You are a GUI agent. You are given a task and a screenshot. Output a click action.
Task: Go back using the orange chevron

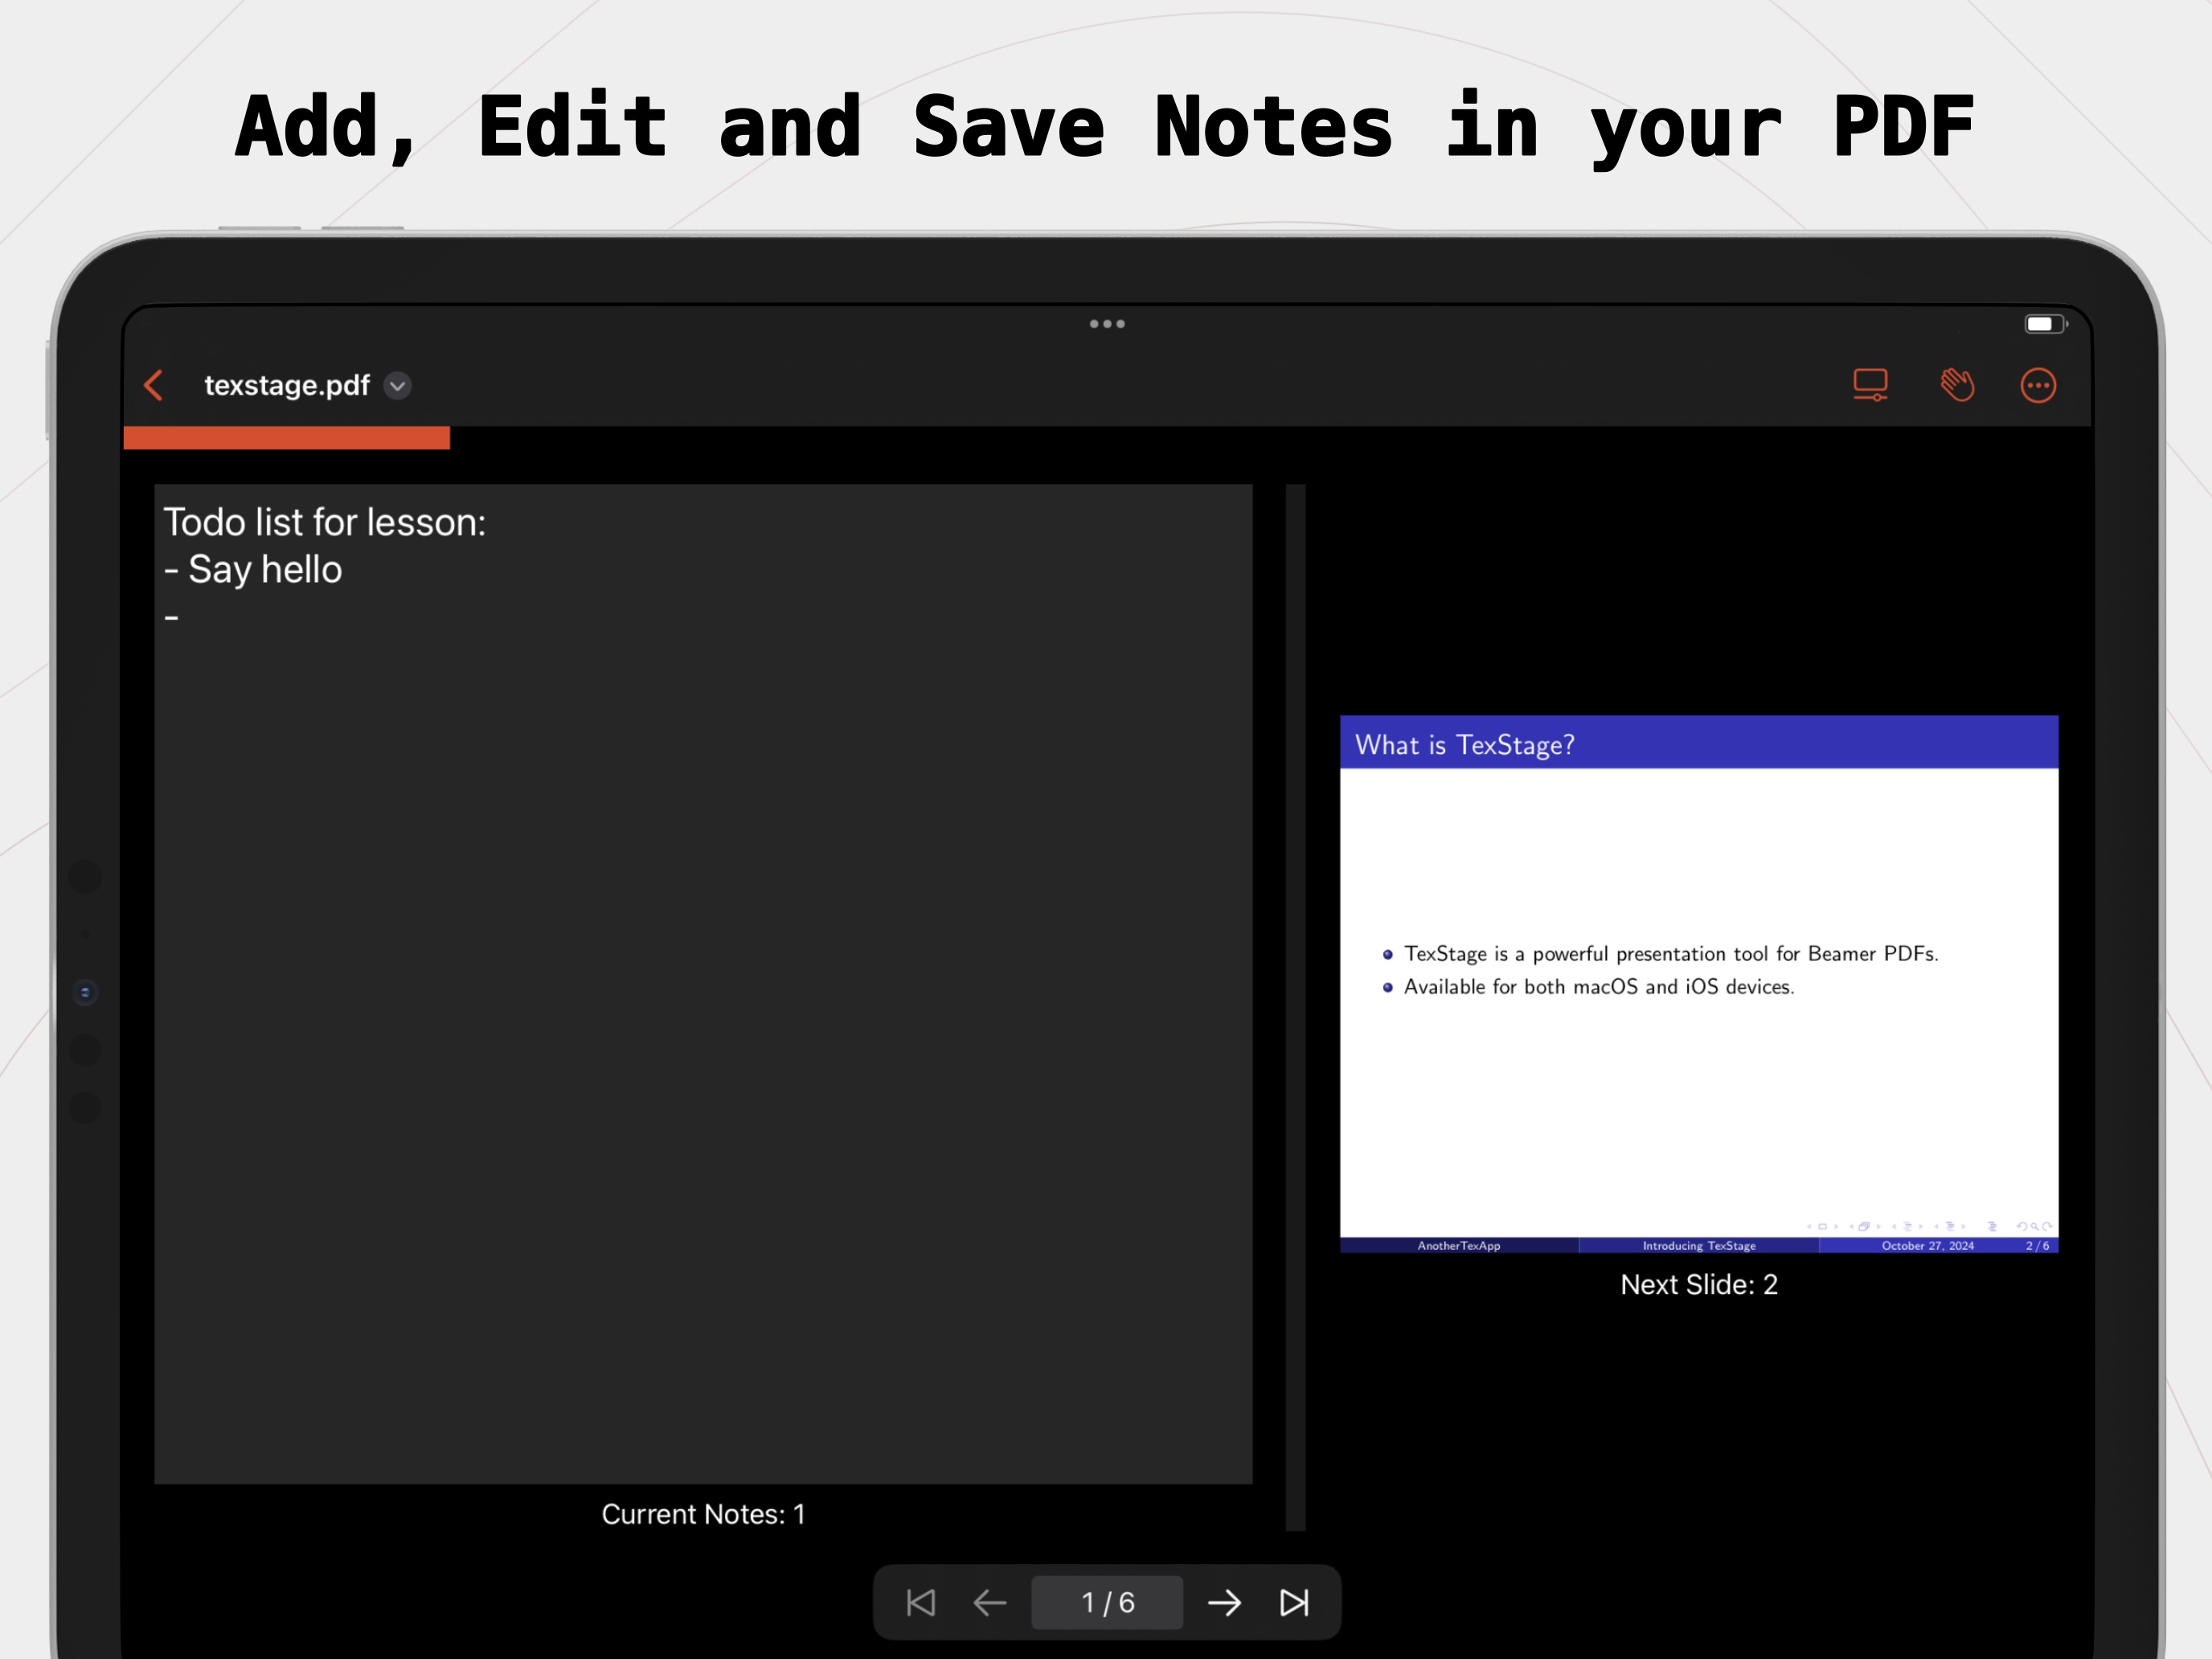point(154,385)
